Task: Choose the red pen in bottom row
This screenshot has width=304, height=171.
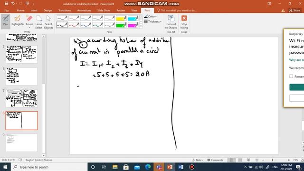Action: point(74,25)
